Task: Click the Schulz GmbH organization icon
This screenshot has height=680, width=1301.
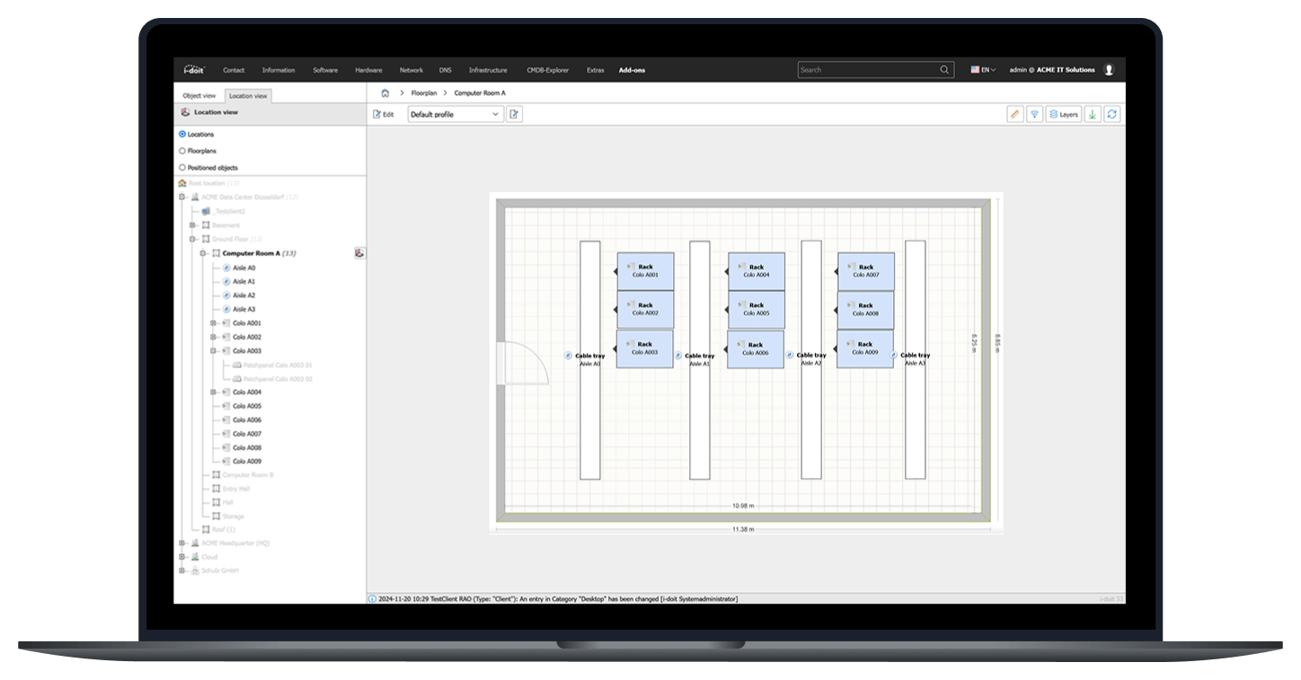Action: (195, 570)
